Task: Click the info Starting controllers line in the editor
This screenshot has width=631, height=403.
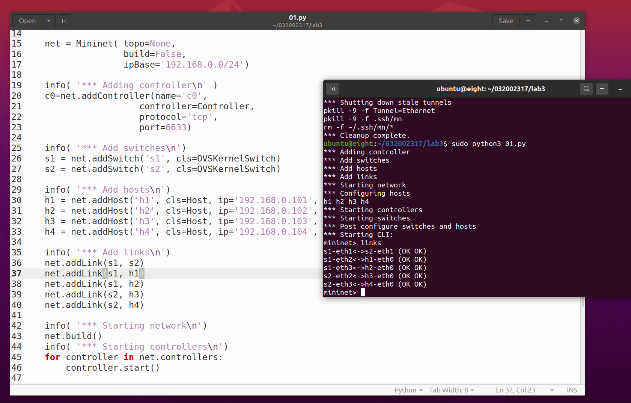Action: tap(136, 347)
